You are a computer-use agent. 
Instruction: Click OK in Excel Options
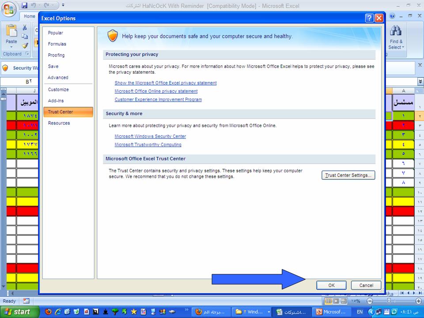coord(332,285)
